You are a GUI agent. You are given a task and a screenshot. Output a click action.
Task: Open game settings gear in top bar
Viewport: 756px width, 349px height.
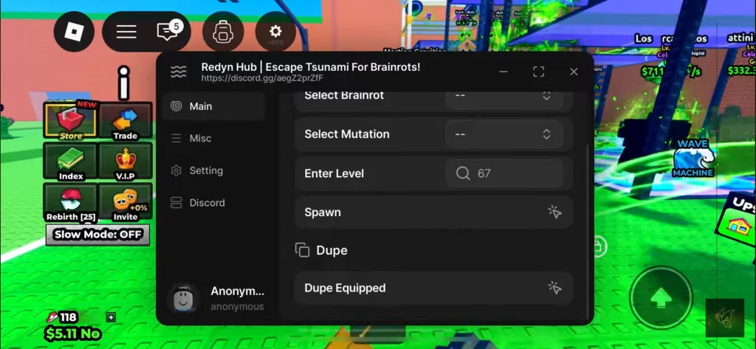tap(275, 32)
